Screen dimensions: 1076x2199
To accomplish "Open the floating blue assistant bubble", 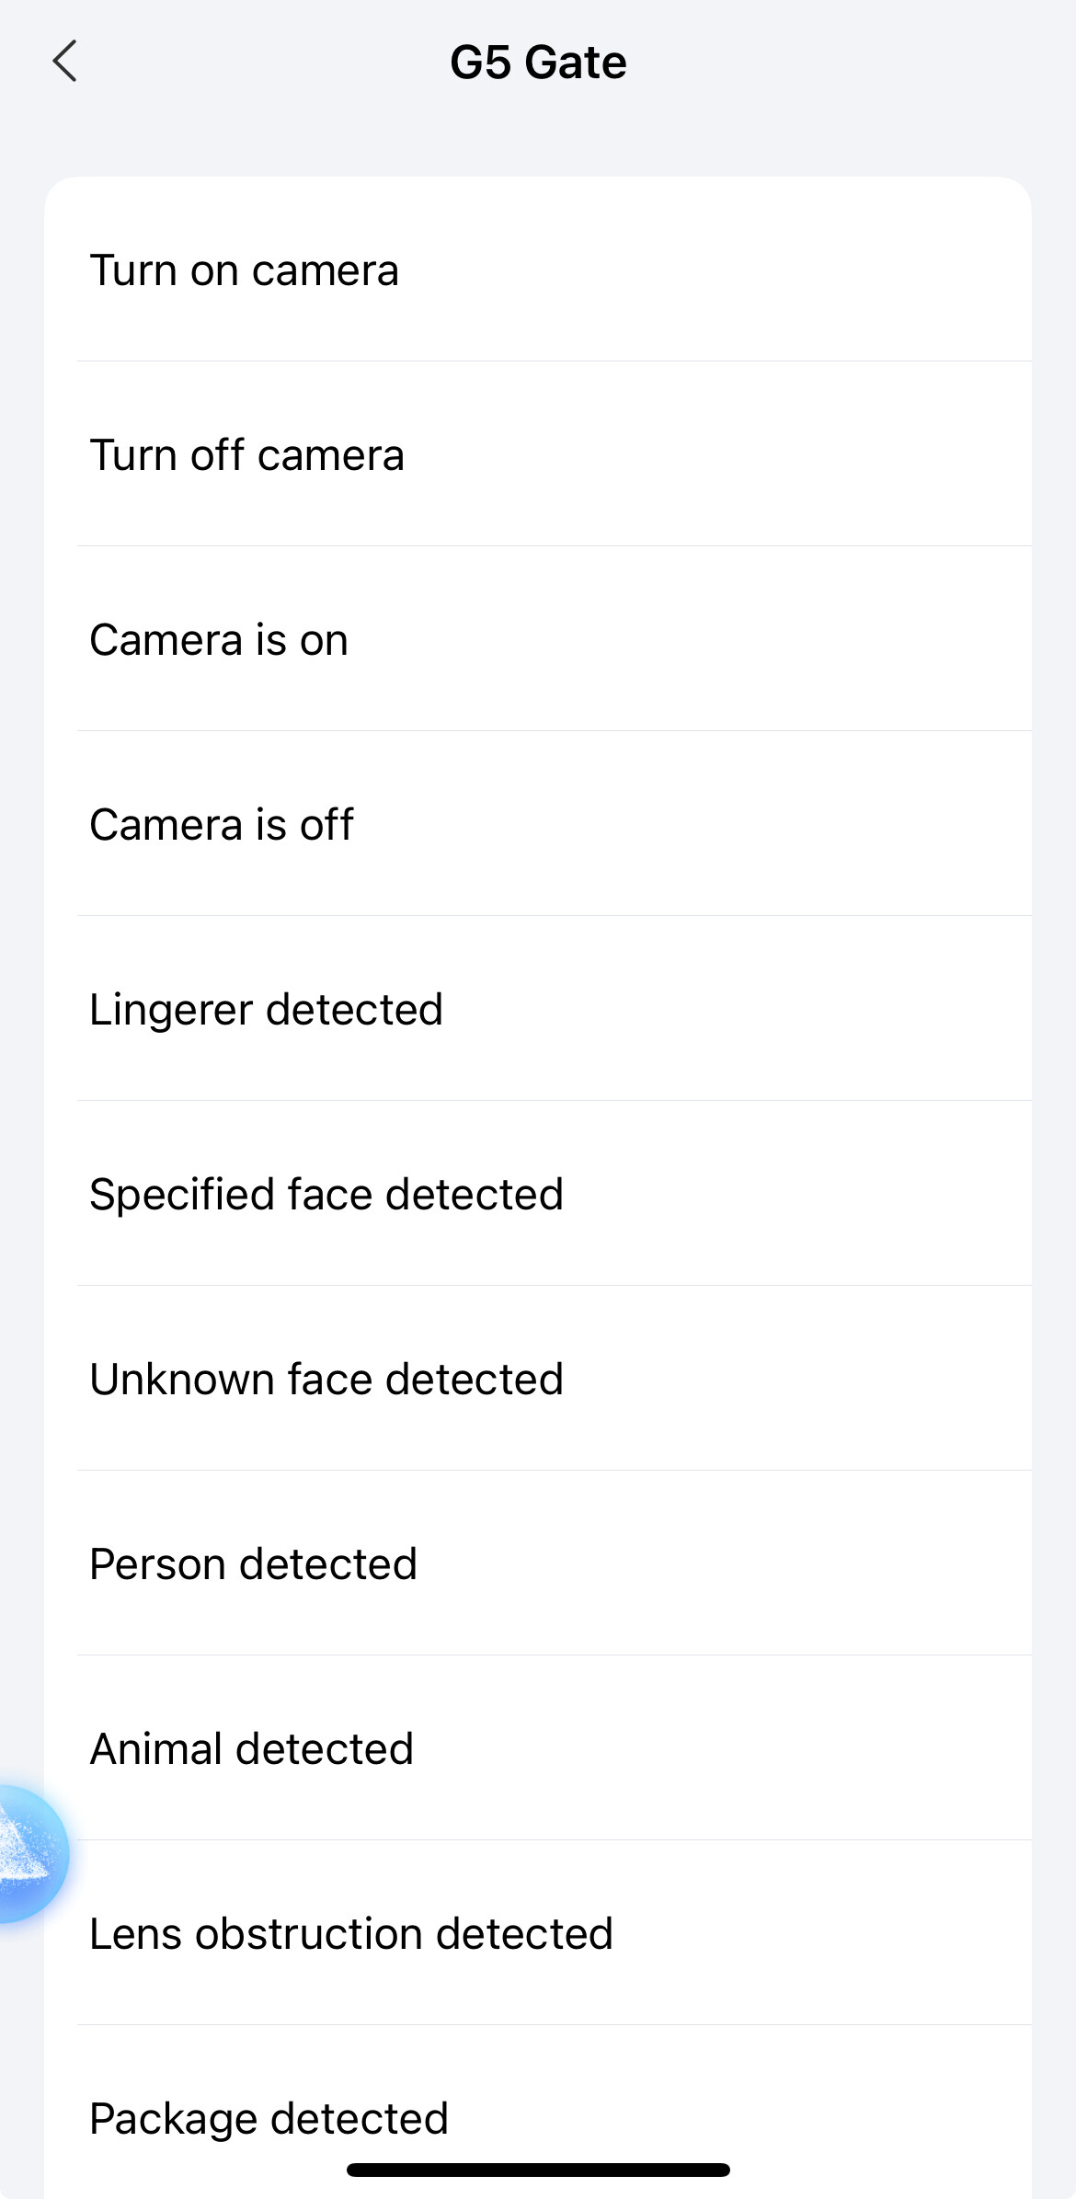I will [28, 1853].
